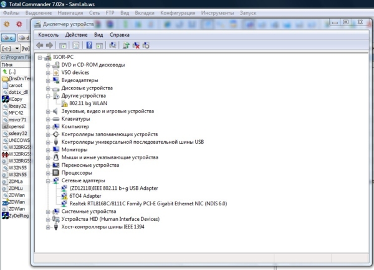This screenshot has width=374, height=270.
Task: Click the red gear icon in Total Commander
Action: pos(19,24)
